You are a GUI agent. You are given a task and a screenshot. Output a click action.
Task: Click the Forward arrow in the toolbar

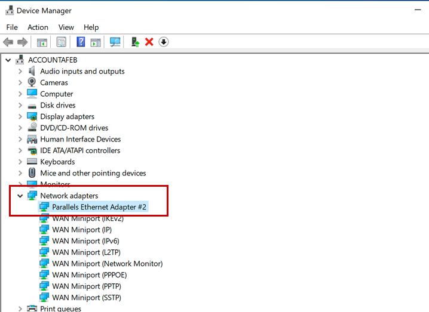pos(22,42)
